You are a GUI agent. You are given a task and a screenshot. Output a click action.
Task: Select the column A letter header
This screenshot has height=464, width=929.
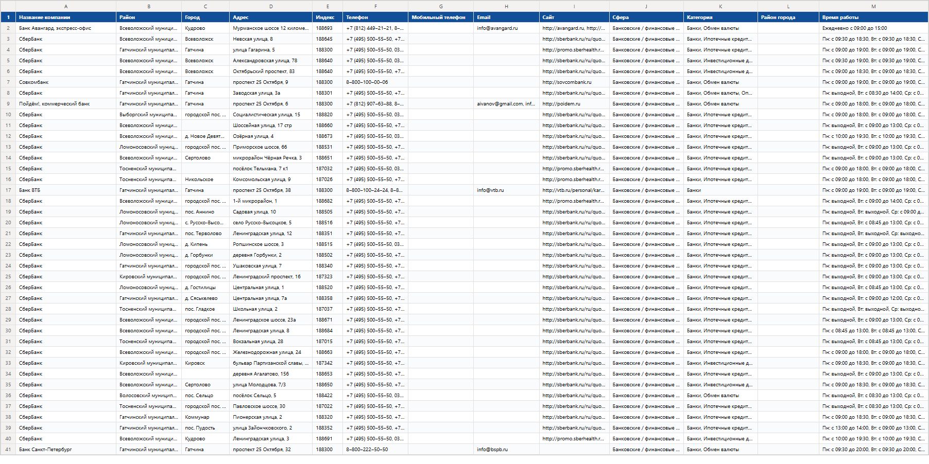point(66,6)
